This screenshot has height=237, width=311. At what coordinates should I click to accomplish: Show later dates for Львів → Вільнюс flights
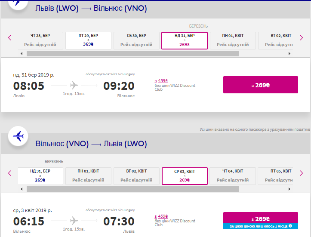(x=302, y=37)
